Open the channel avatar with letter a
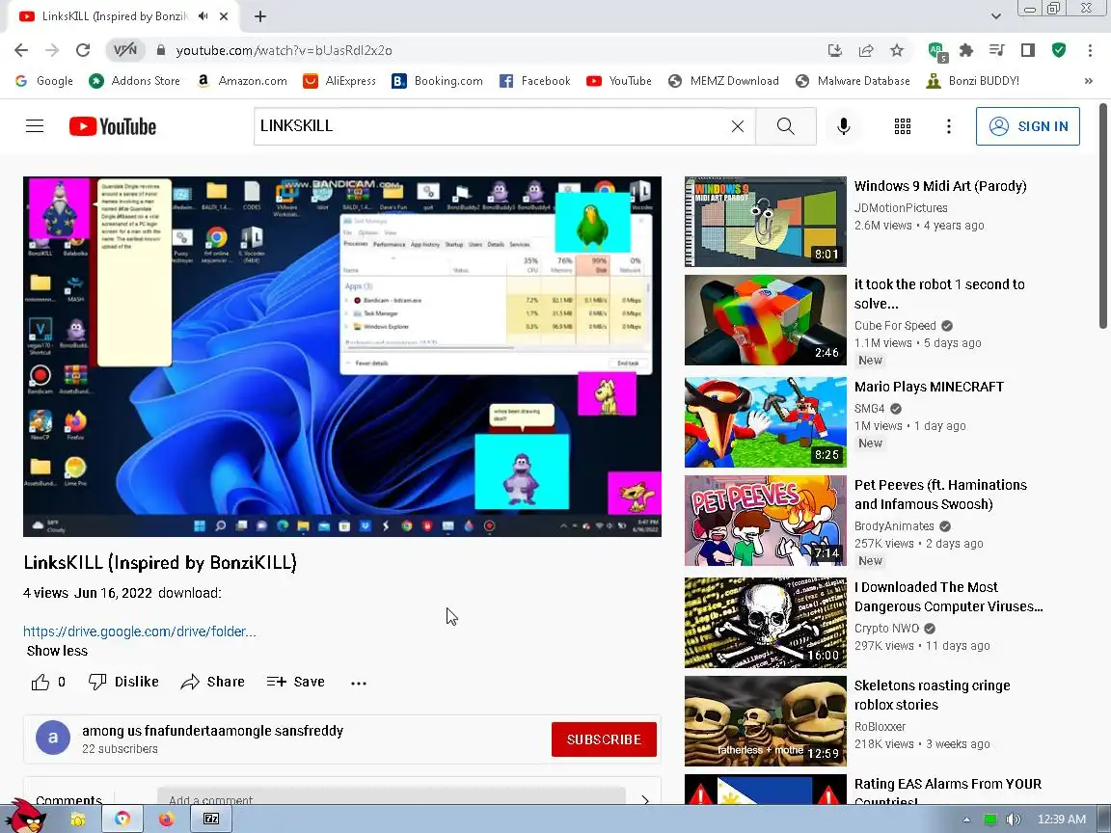1111x833 pixels. [53, 739]
